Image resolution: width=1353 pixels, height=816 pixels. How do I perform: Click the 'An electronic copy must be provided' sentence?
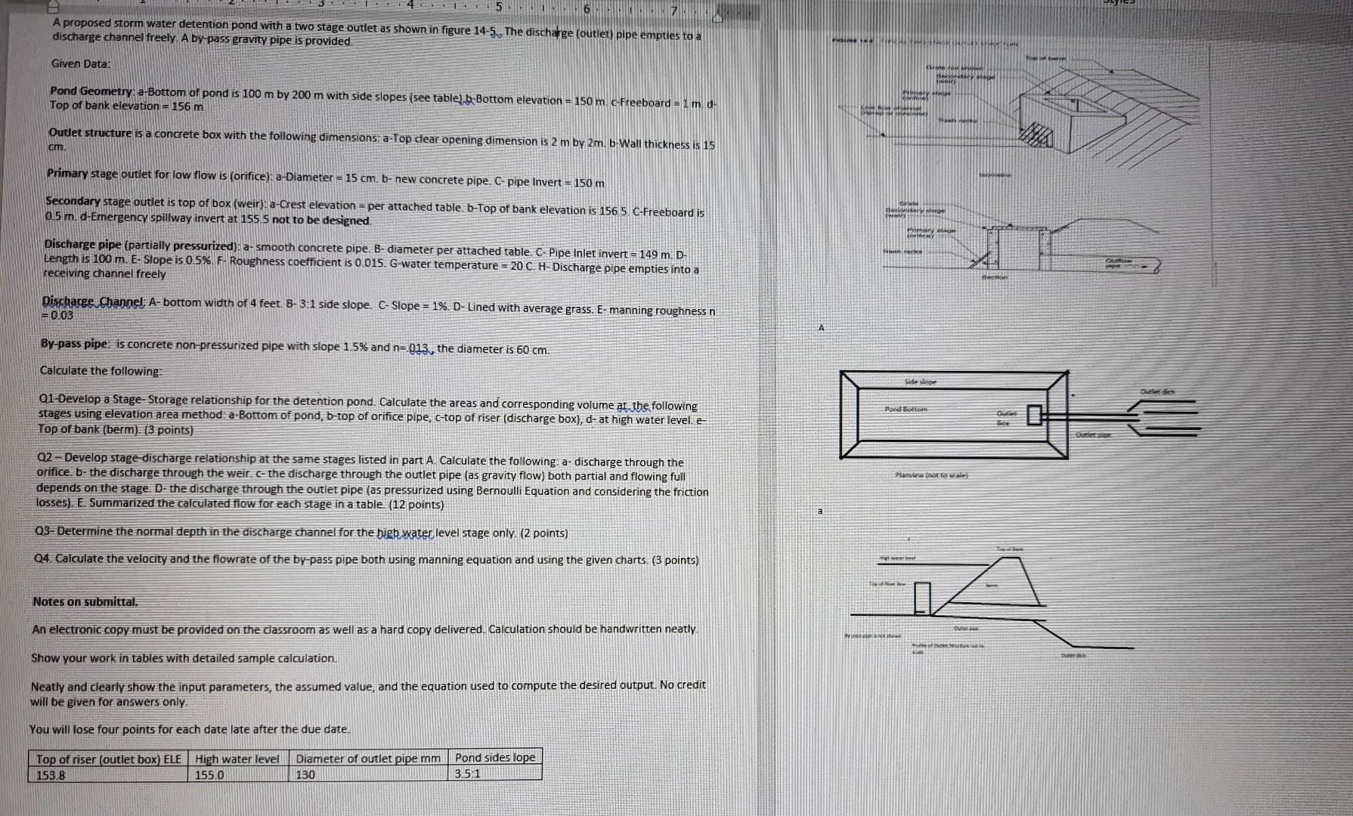[365, 629]
